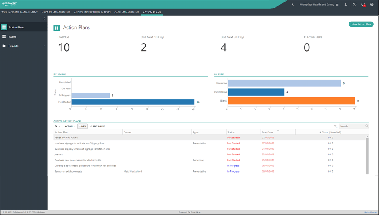The image size is (379, 215).
Task: Sort by # Tasks (closed/all) column header
Action: pyautogui.click(x=330, y=132)
